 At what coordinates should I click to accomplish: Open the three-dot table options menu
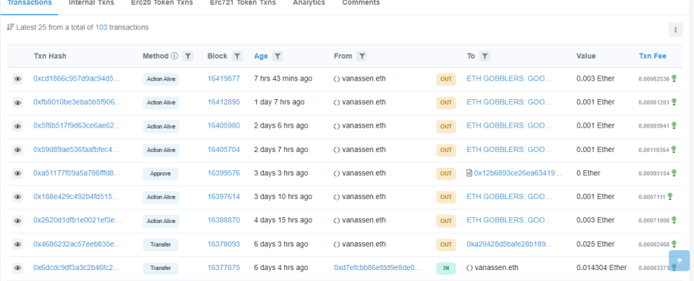(x=676, y=29)
